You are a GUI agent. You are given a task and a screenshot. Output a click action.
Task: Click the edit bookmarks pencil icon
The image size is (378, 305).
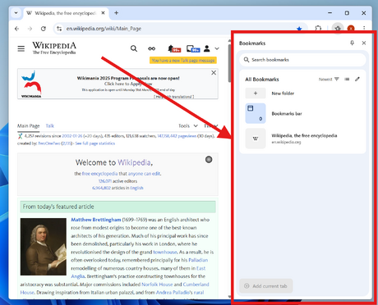tap(357, 80)
